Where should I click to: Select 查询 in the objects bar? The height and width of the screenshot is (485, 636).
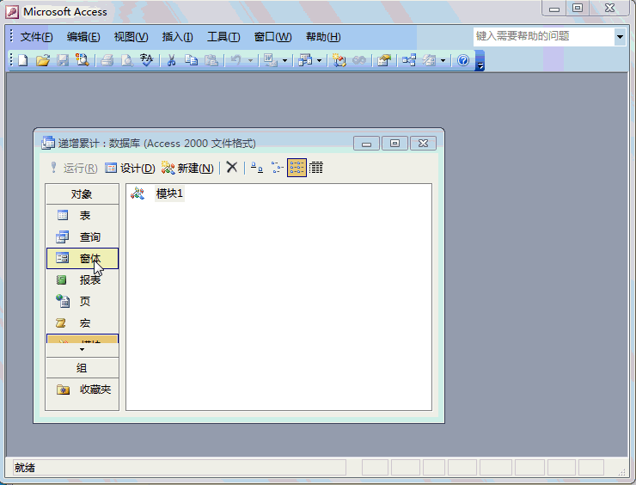pyautogui.click(x=83, y=236)
